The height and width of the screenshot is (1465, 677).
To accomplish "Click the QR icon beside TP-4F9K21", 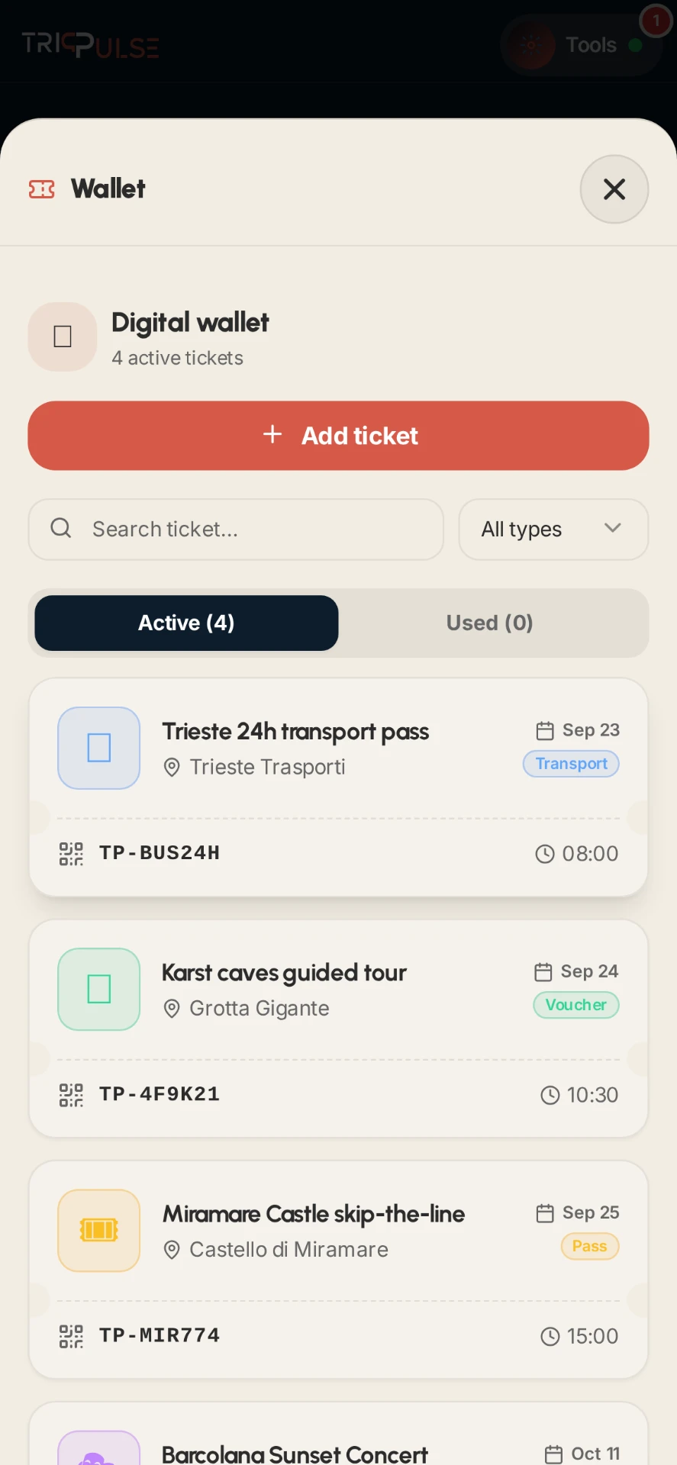I will 71,1095.
